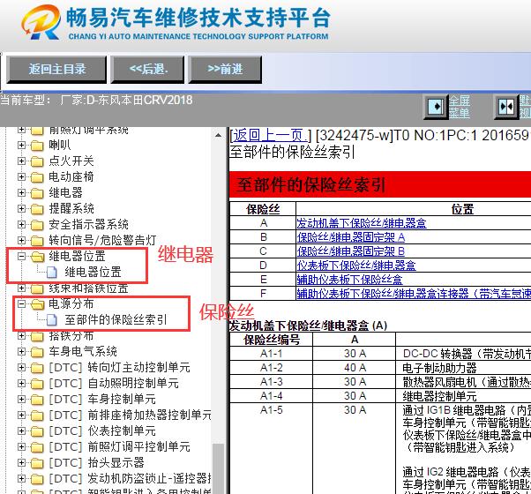Select the 至部件的保险丝索引 tree item
Image resolution: width=531 pixels, height=494 pixels.
coord(116,319)
